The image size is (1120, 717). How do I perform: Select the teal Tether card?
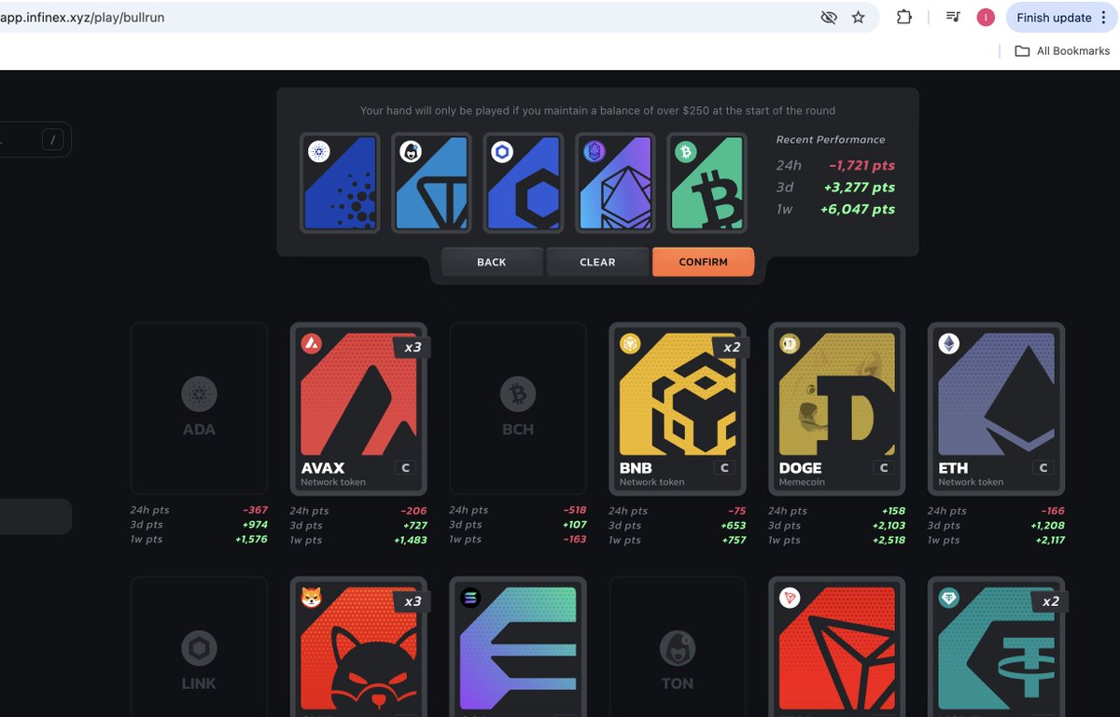click(996, 647)
